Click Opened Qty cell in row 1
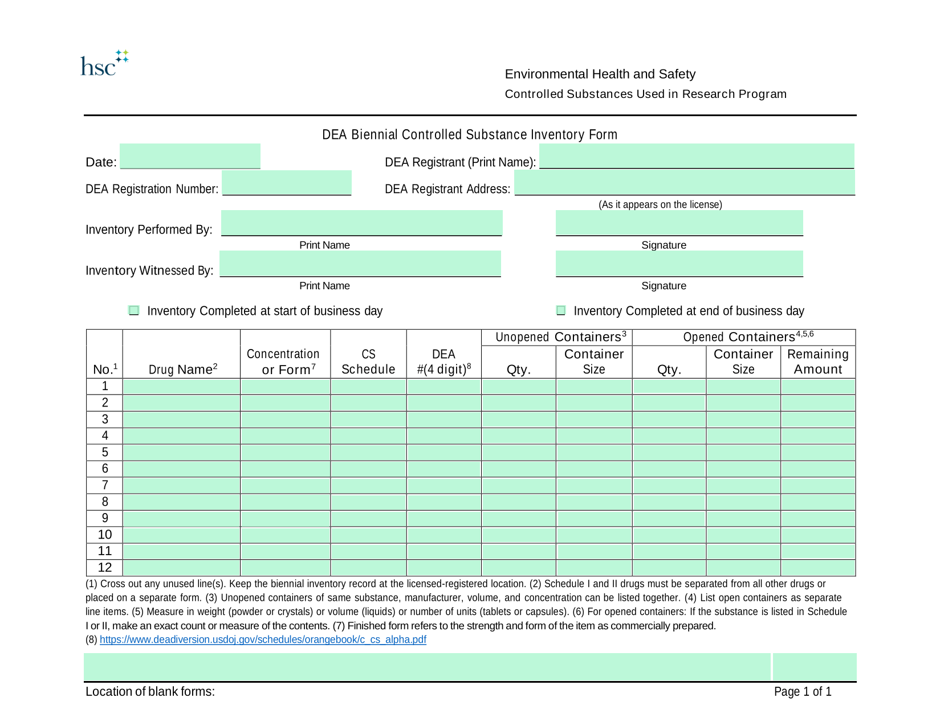The image size is (940, 726). (x=669, y=387)
